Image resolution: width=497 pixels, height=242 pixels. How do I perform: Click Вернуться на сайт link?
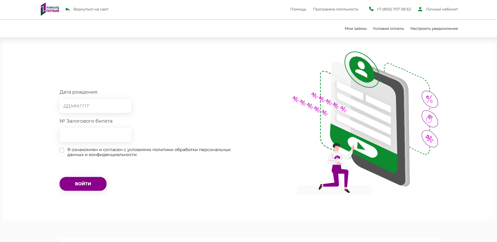pyautogui.click(x=91, y=9)
